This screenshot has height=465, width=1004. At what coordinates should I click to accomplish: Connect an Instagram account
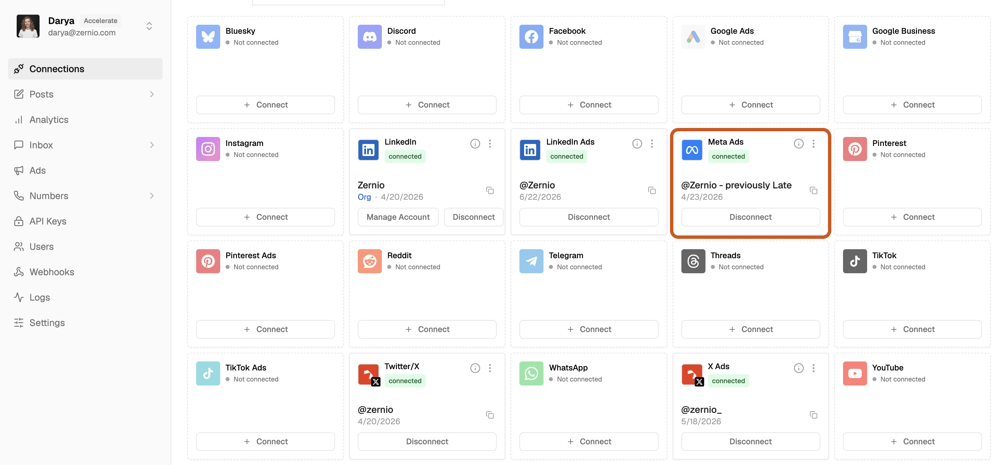[265, 217]
